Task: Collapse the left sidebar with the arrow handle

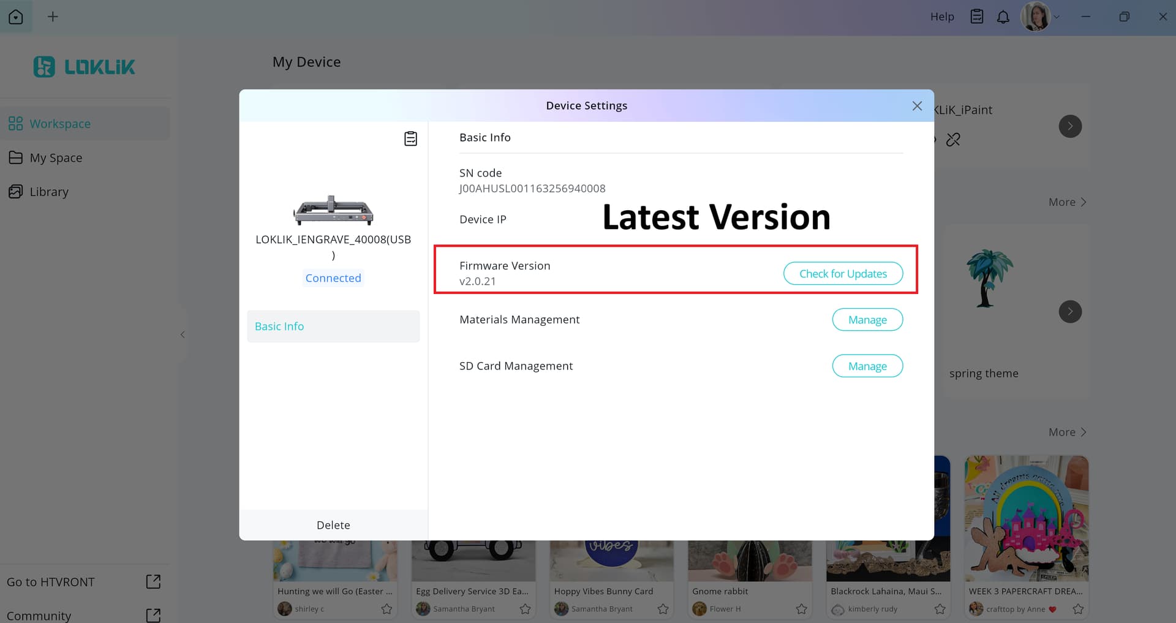Action: click(183, 334)
